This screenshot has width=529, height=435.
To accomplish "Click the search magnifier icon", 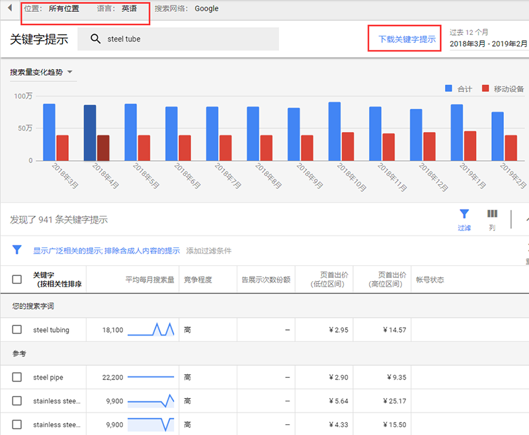I will (96, 39).
